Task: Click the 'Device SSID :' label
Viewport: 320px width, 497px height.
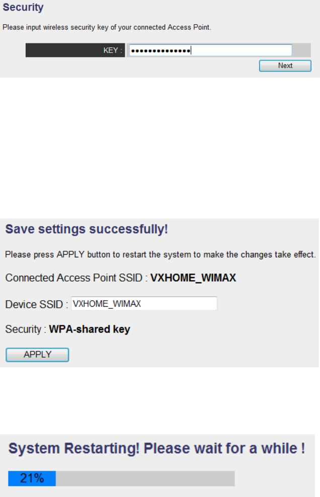Action: pos(36,304)
